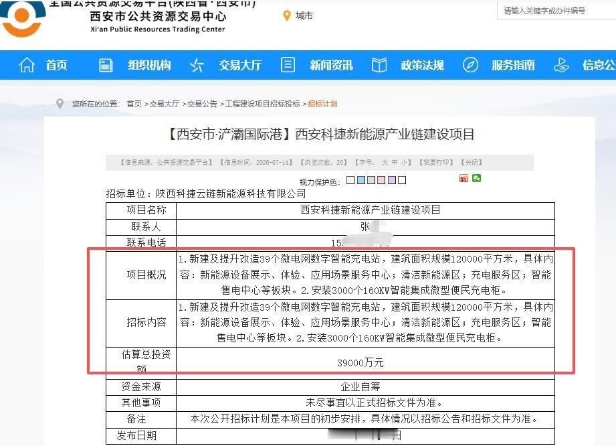Click the document icon beside 组织机构
The height and width of the screenshot is (446, 616).
[105, 65]
